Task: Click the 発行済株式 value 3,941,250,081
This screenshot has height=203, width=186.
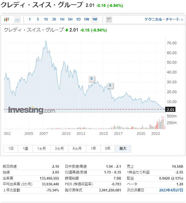Action: tap(110, 190)
